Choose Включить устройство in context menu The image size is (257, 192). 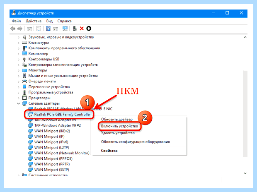click(x=119, y=126)
